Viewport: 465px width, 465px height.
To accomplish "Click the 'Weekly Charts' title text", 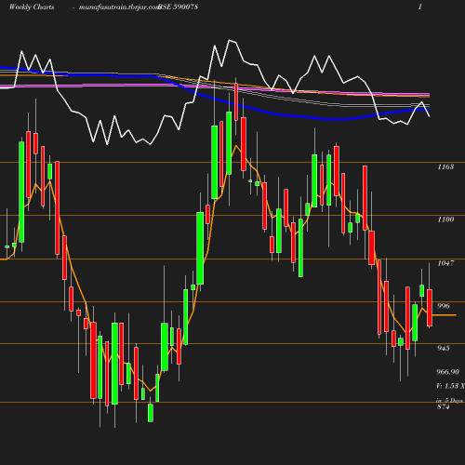I will click(32, 7).
